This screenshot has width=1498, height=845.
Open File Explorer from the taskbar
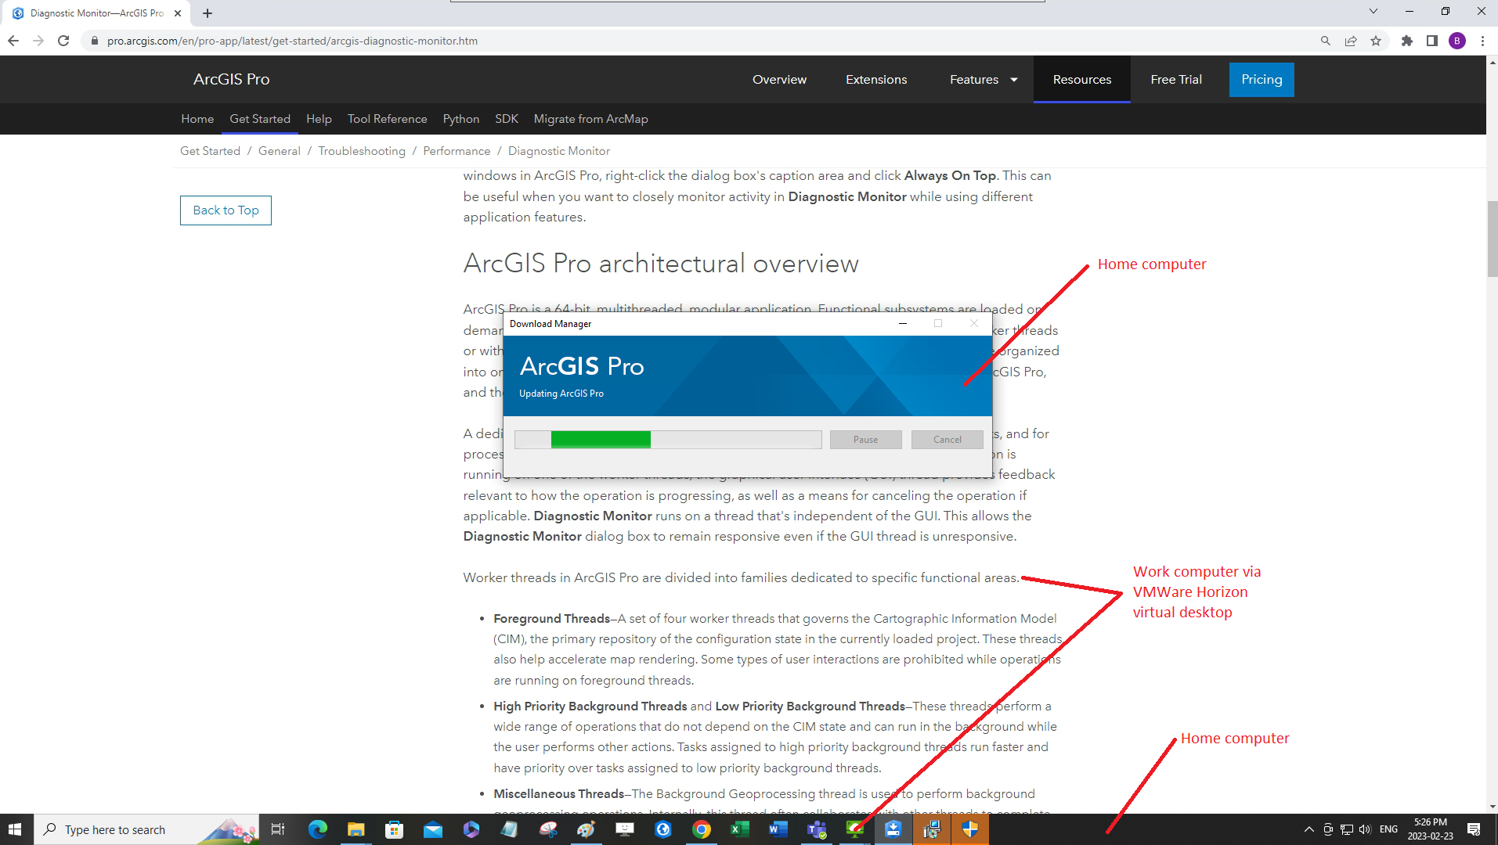(356, 829)
